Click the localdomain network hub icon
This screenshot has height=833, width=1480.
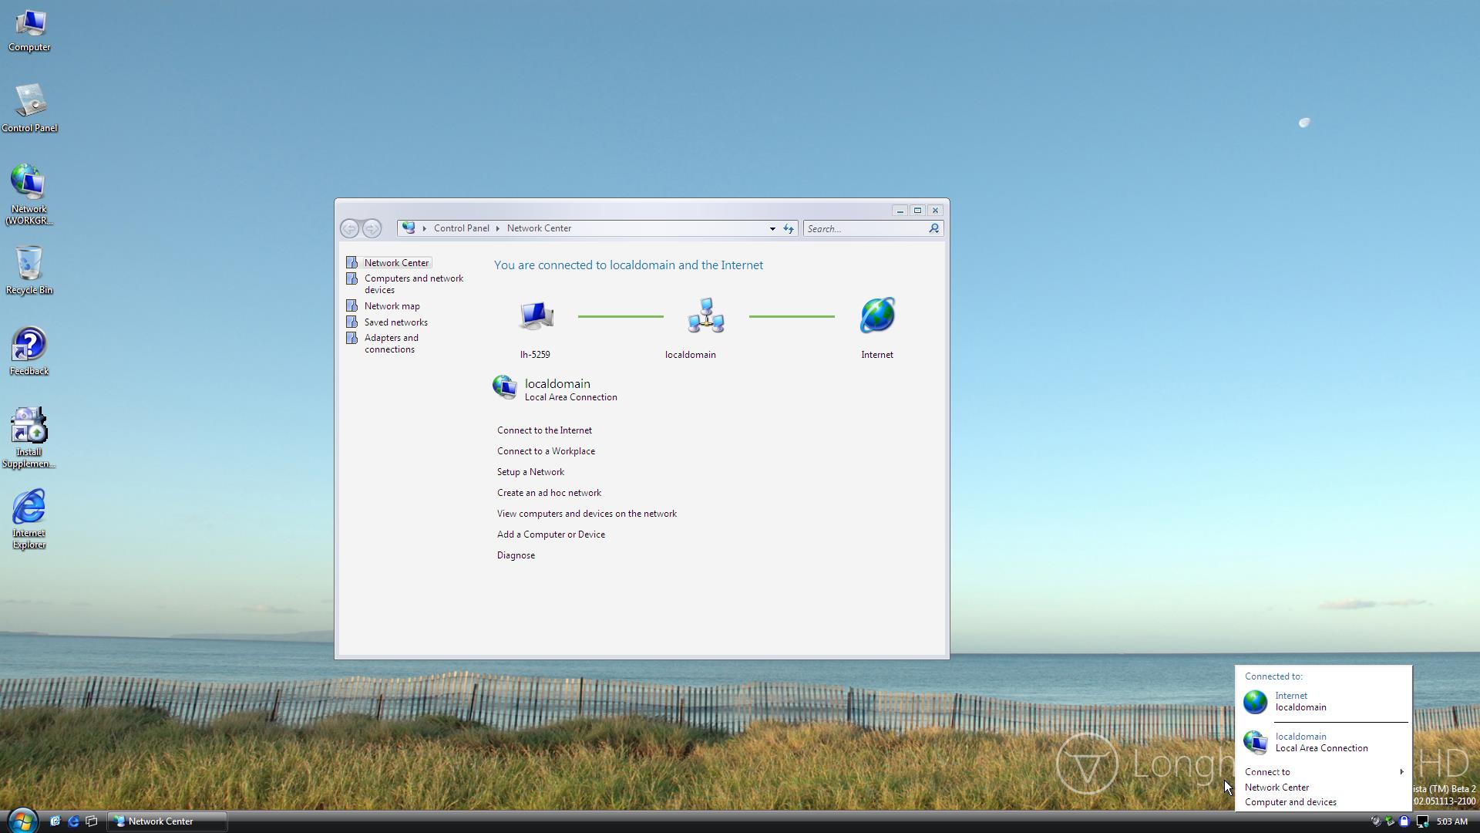[x=706, y=315]
